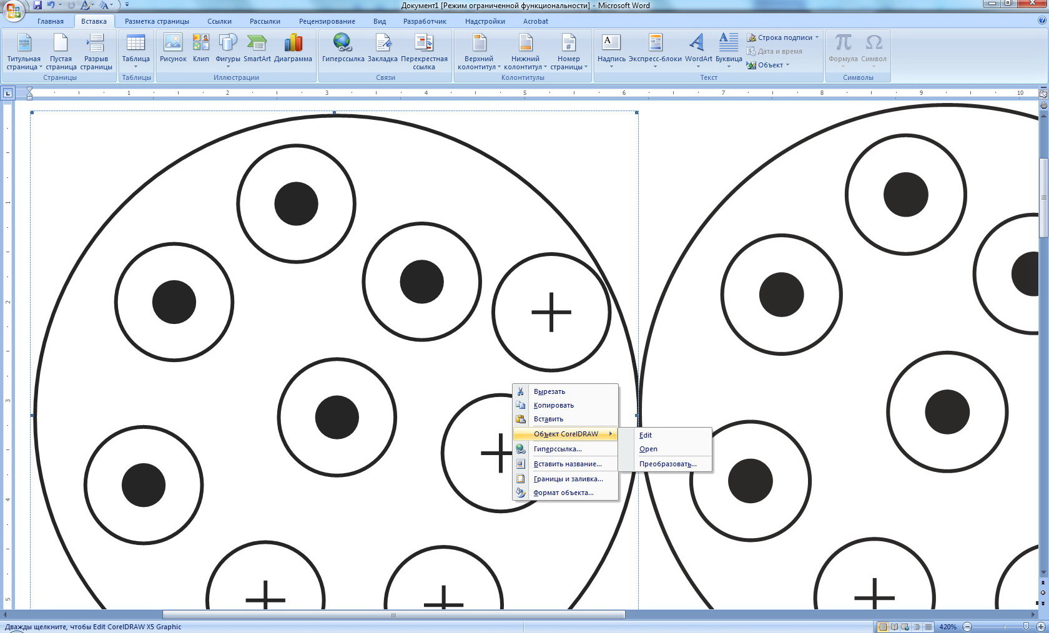Select Преобразовать... in the submenu

coord(666,464)
